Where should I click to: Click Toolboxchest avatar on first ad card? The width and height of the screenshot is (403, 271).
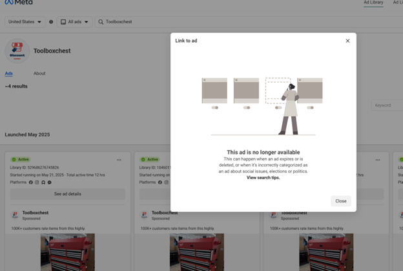point(15,215)
